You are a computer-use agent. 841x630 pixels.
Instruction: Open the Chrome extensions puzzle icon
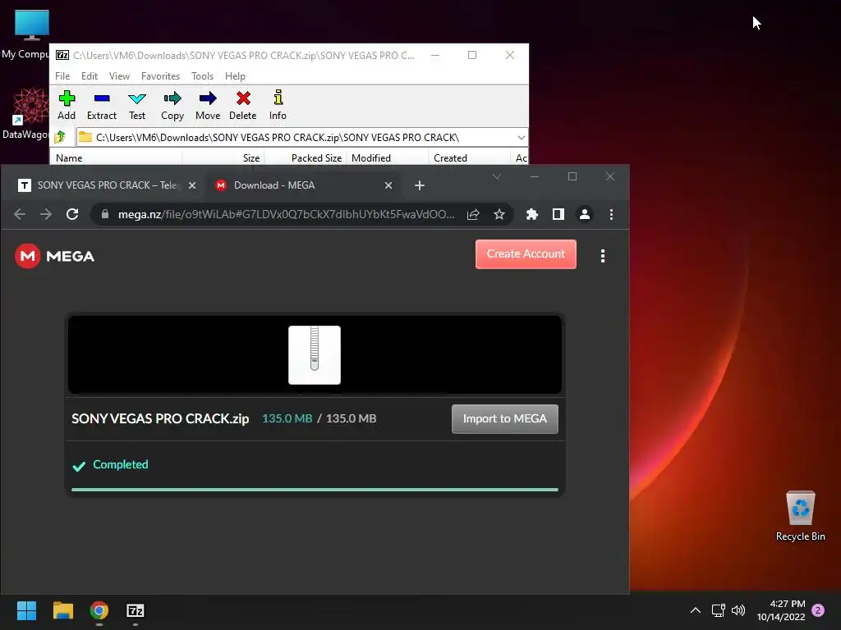pos(531,214)
